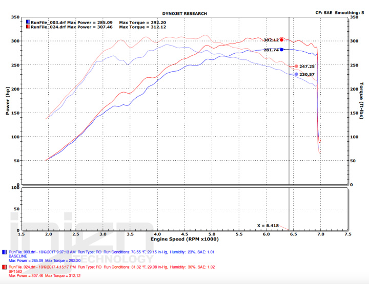The image size is (369, 284).
Task: Click RunFile_024.drf name in the top legend
Action: click(x=48, y=27)
